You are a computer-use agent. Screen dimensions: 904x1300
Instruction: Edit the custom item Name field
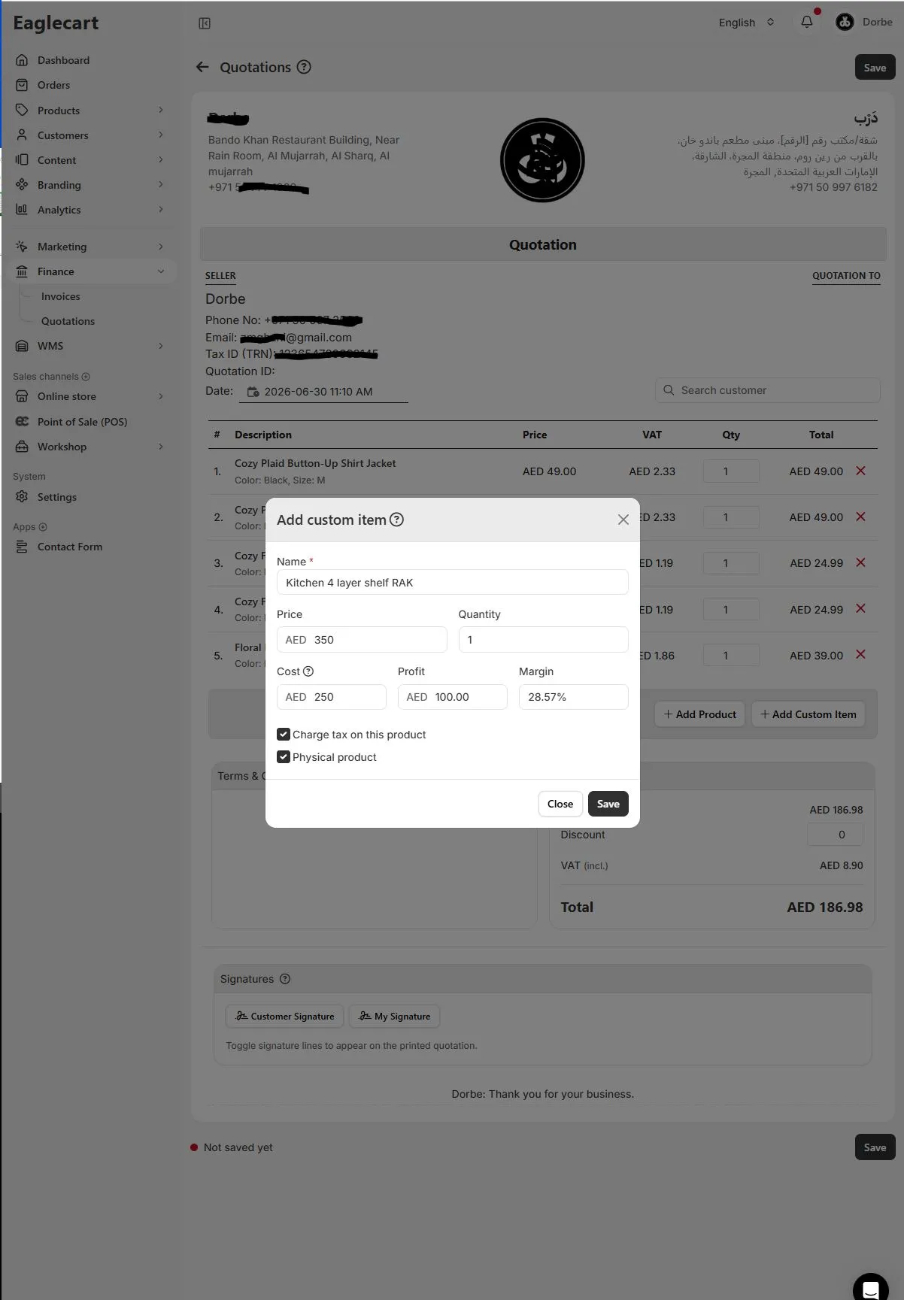452,583
